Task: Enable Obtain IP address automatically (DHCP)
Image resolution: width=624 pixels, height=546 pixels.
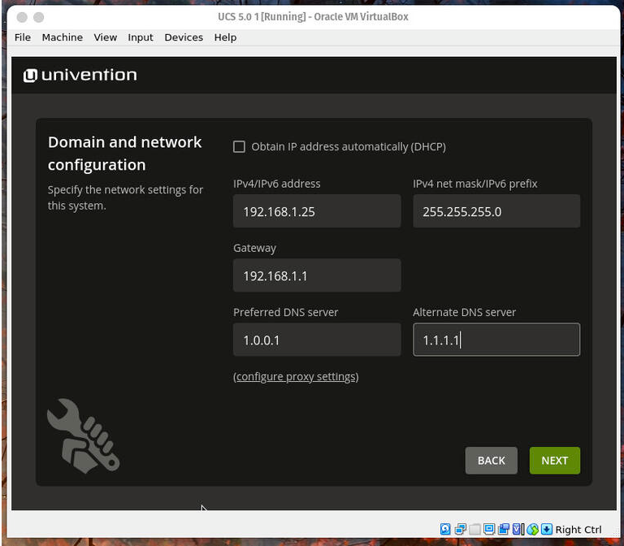Action: click(239, 147)
